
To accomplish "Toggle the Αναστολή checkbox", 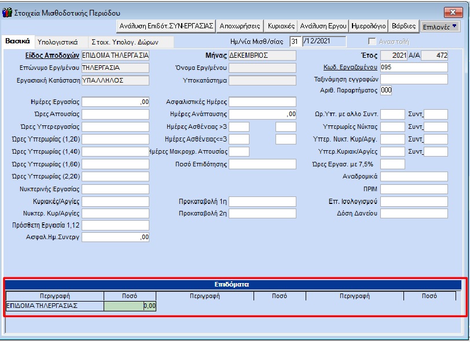I will [x=373, y=42].
